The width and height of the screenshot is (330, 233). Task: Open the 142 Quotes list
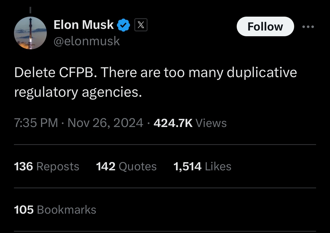point(126,167)
